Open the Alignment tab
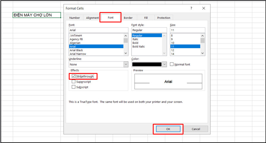 tap(92, 18)
